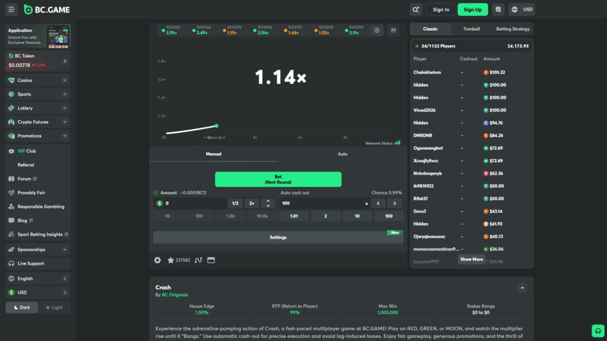Click the BC.GAME logo
Screen dimensions: 607x341
click(x=47, y=9)
